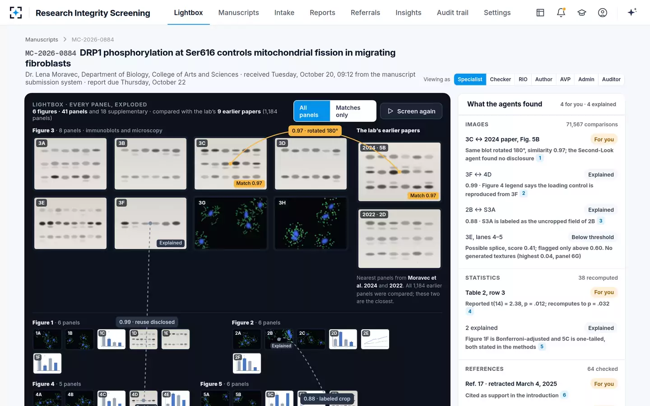Open the 3C ↔ 2024 paper finding

click(x=542, y=148)
